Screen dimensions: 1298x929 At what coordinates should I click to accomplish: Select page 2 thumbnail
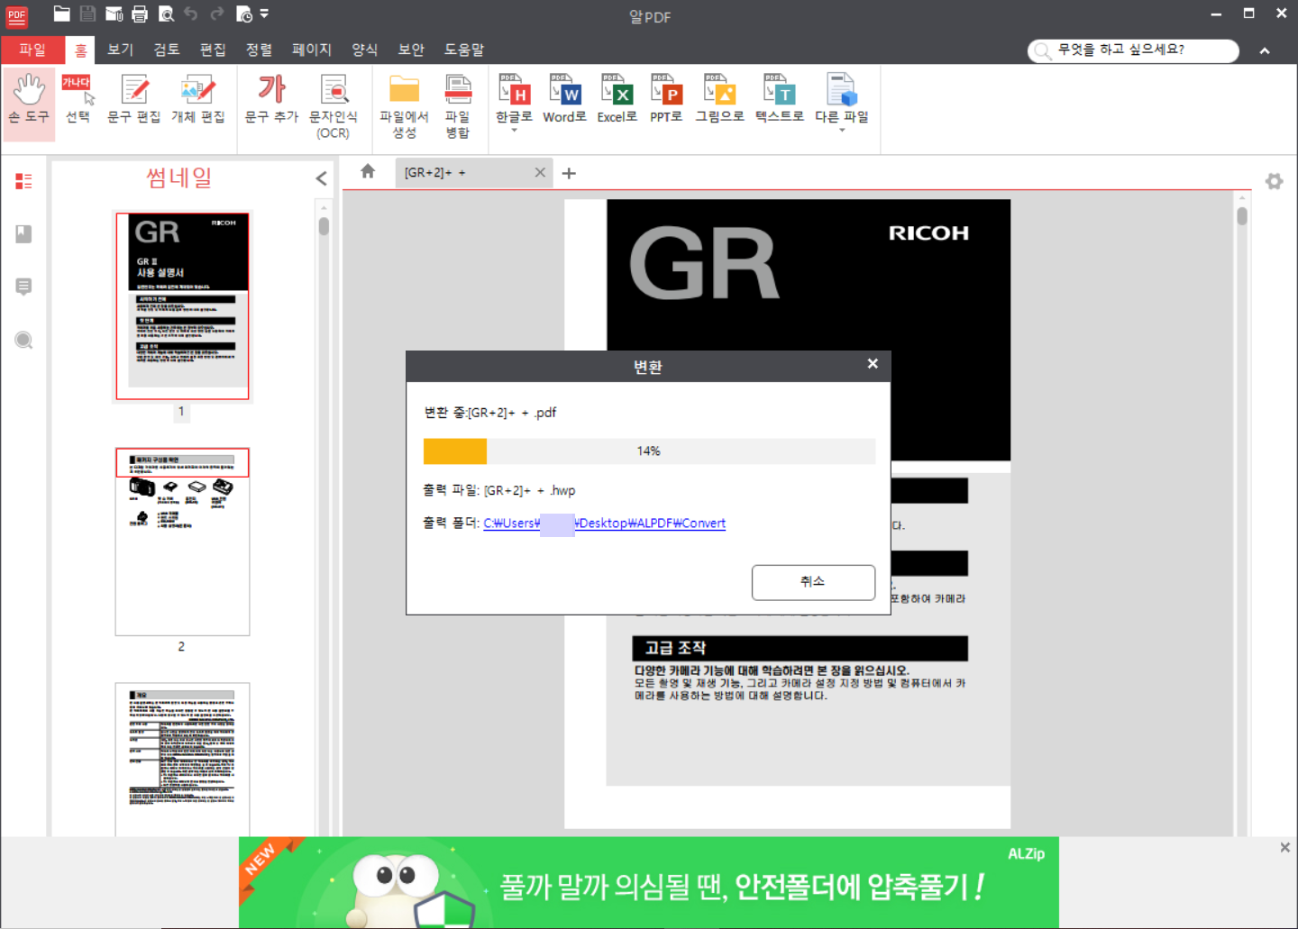[x=182, y=542]
